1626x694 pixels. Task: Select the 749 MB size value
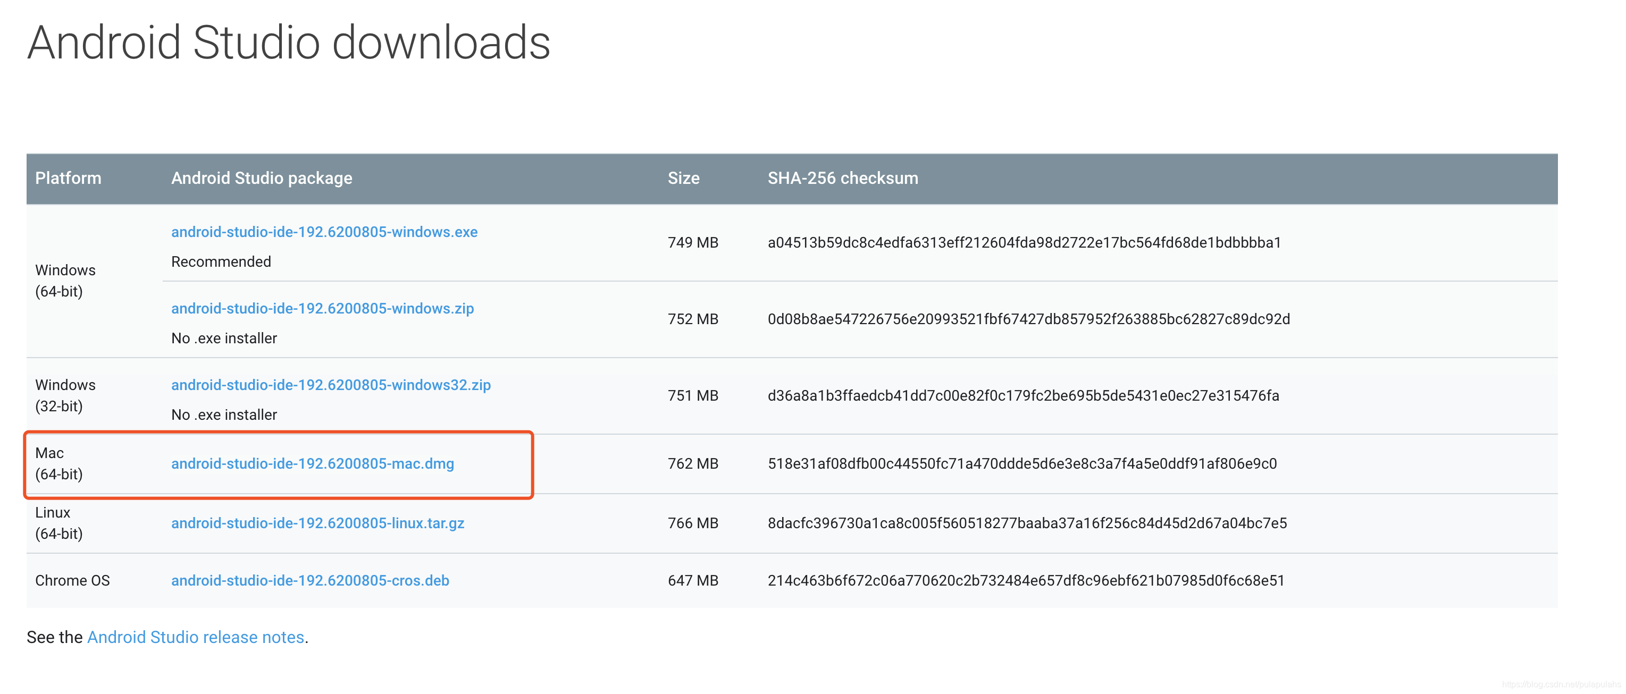point(693,243)
